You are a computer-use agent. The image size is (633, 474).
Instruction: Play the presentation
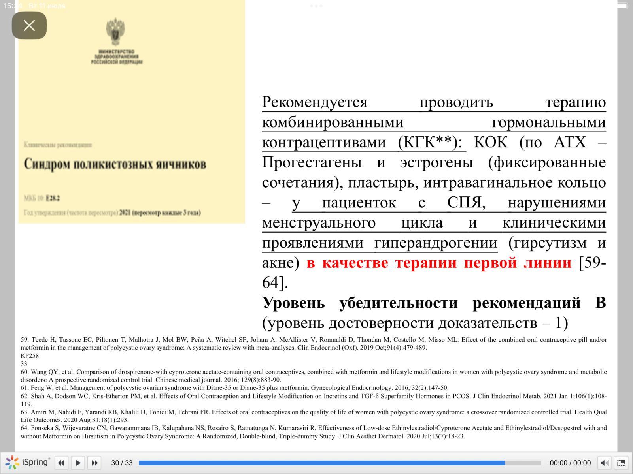click(78, 463)
